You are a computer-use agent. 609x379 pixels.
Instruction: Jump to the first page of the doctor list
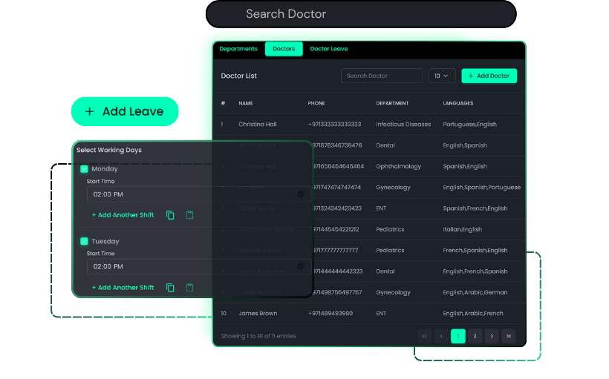pos(424,336)
